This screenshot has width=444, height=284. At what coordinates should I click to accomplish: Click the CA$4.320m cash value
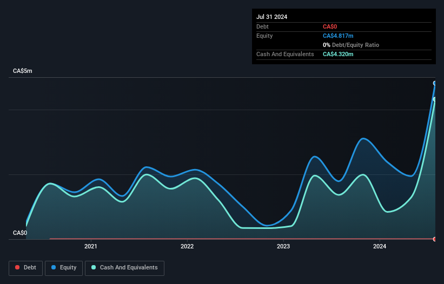tap(338, 54)
